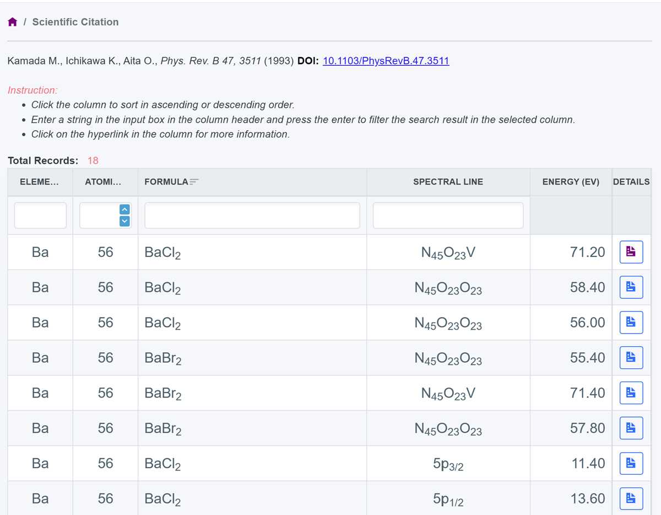This screenshot has height=515, width=661.
Task: Sort by the Energy (eV) column header
Action: tap(571, 182)
